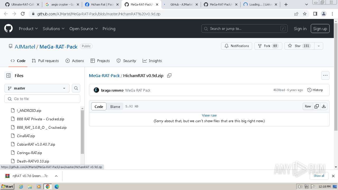Screen dimensions: 338x190
Task: Open Coringa-RAT.zip in file tree
Action: click(29, 153)
